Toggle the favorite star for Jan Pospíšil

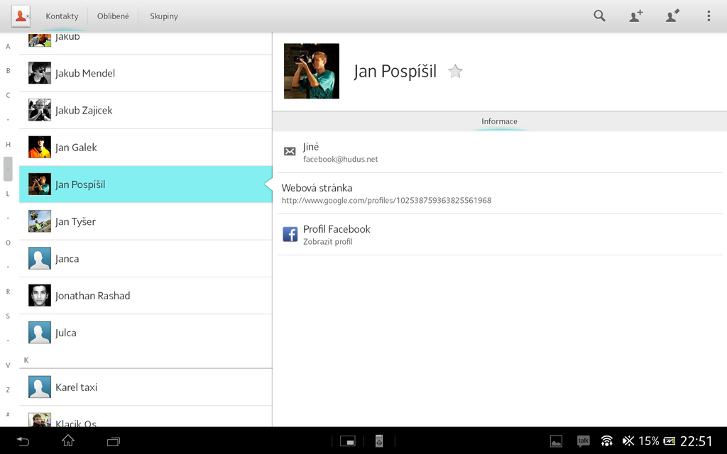click(454, 71)
